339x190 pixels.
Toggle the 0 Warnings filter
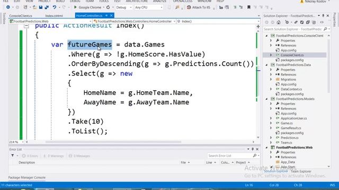53,156
